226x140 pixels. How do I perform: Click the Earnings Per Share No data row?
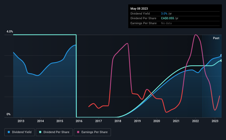pos(175,23)
